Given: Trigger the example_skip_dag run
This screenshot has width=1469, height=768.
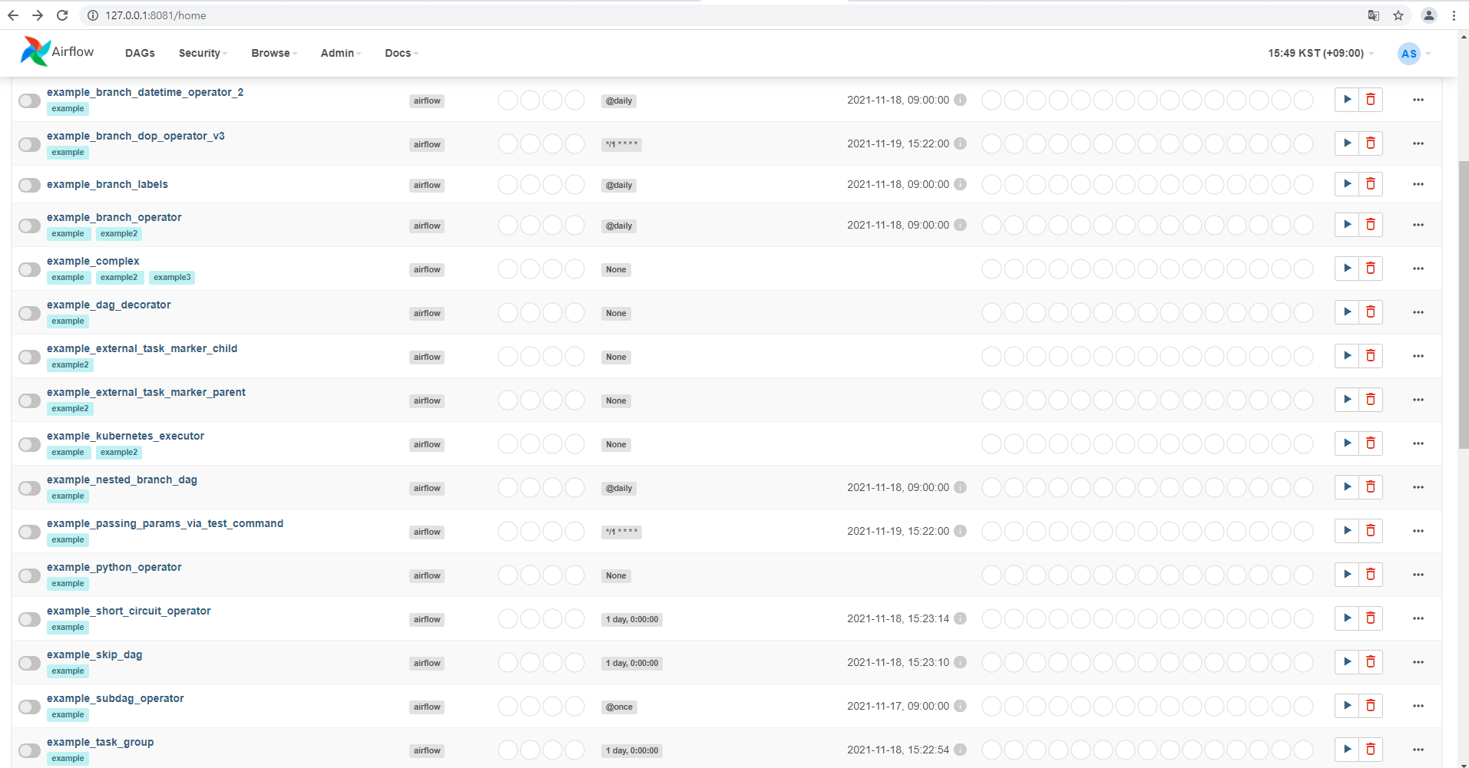Looking at the screenshot, I should coord(1347,662).
